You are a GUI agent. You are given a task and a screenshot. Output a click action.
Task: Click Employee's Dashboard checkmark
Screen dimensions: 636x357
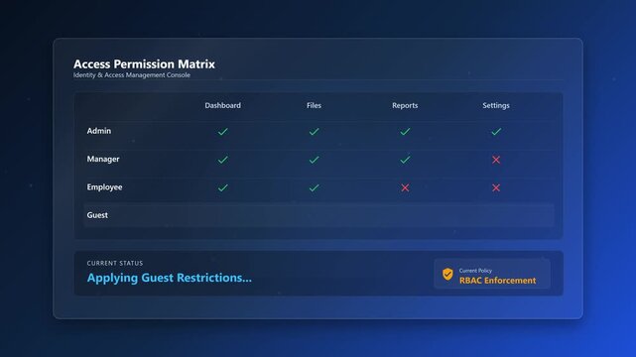click(x=222, y=187)
